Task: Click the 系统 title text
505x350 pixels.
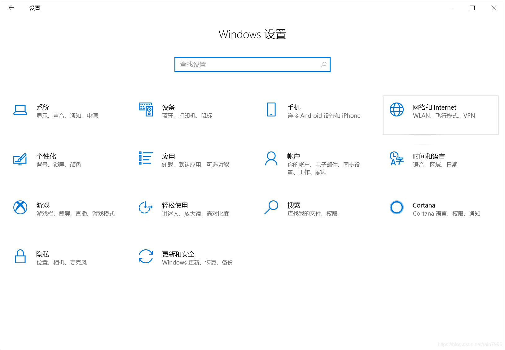Action: coord(43,107)
